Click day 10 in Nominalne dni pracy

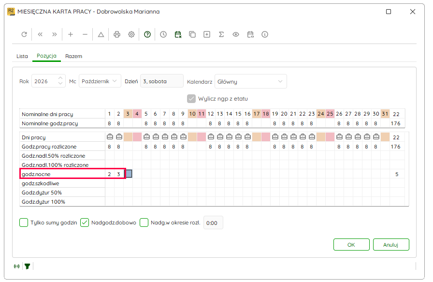point(192,114)
